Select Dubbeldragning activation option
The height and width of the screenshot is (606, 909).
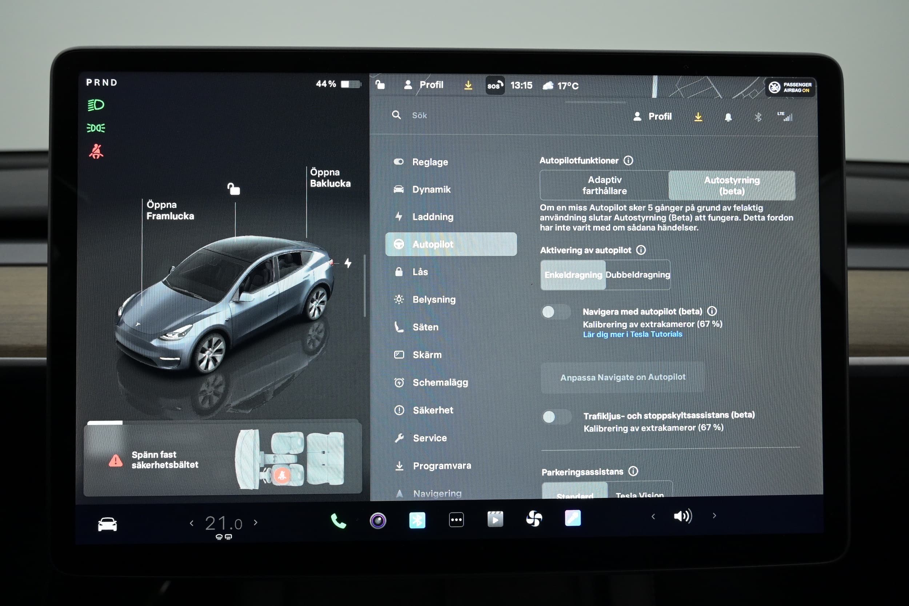638,275
